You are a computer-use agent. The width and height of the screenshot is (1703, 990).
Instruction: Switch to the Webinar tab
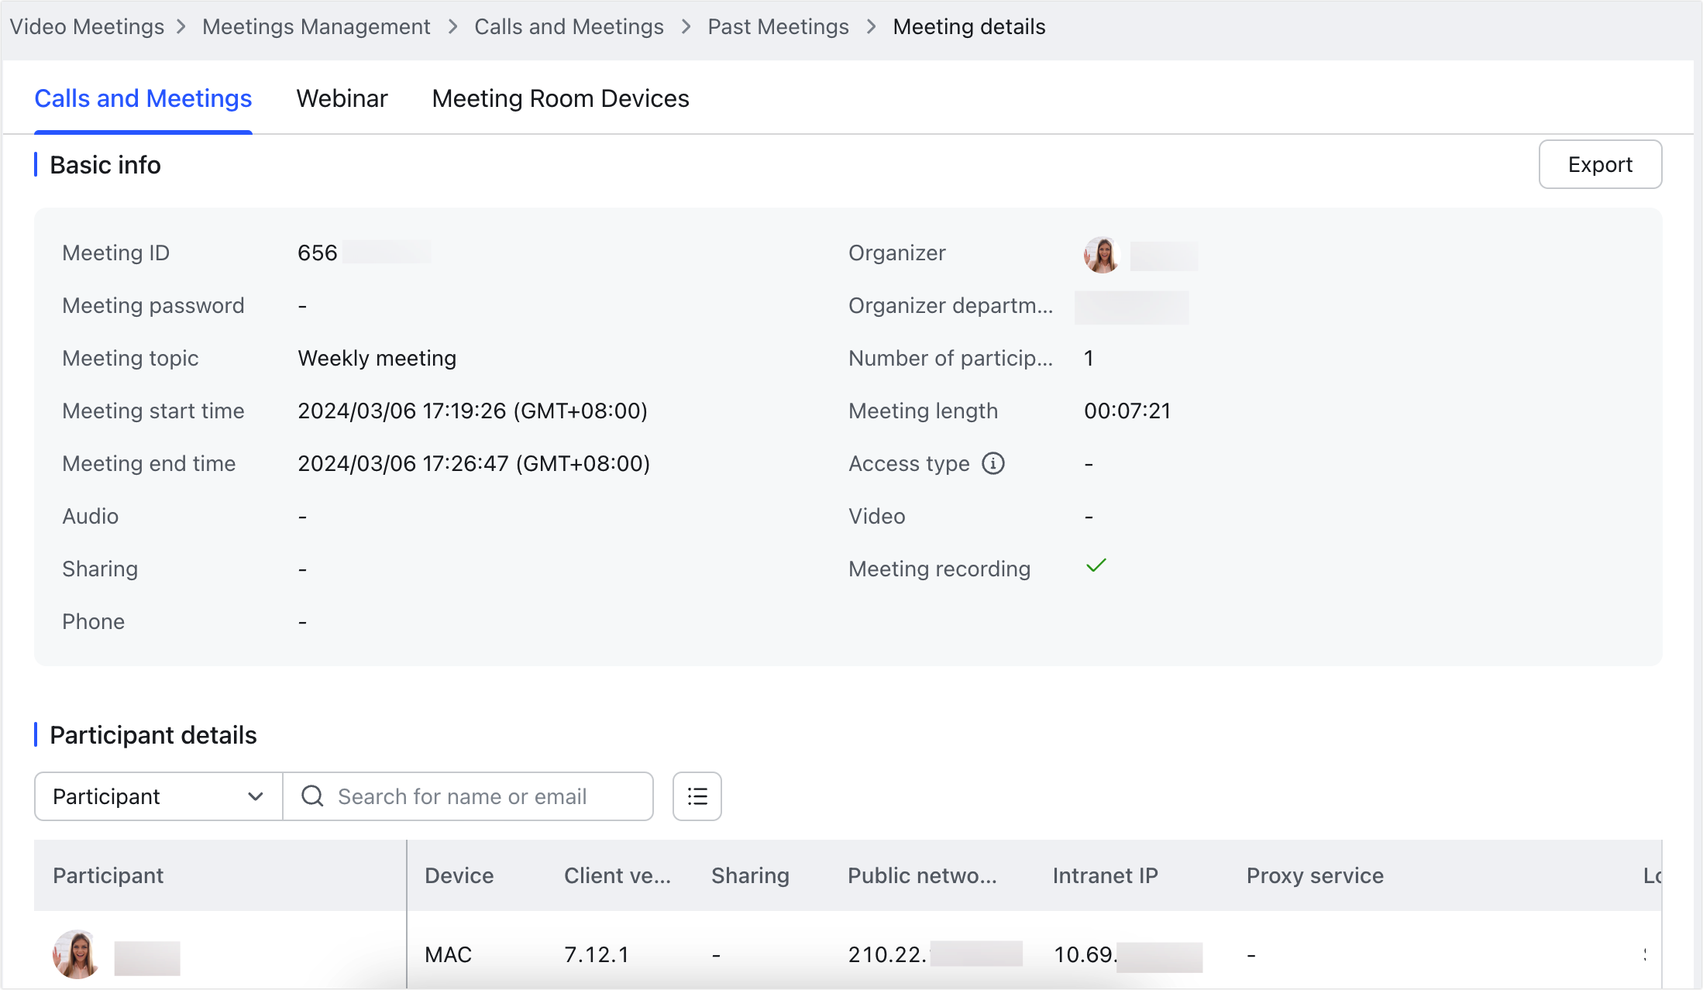pos(342,98)
